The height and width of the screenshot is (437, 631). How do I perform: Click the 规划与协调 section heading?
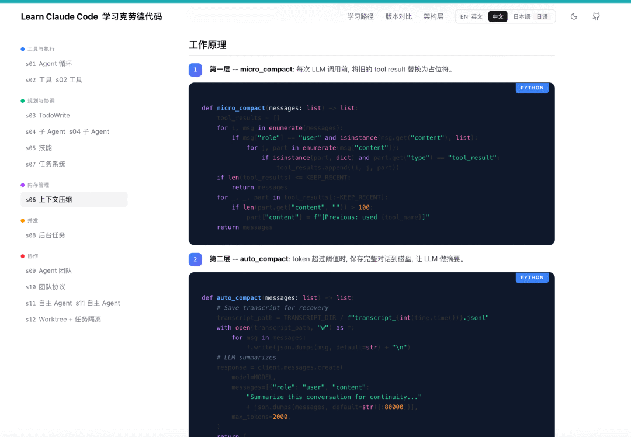tap(41, 100)
